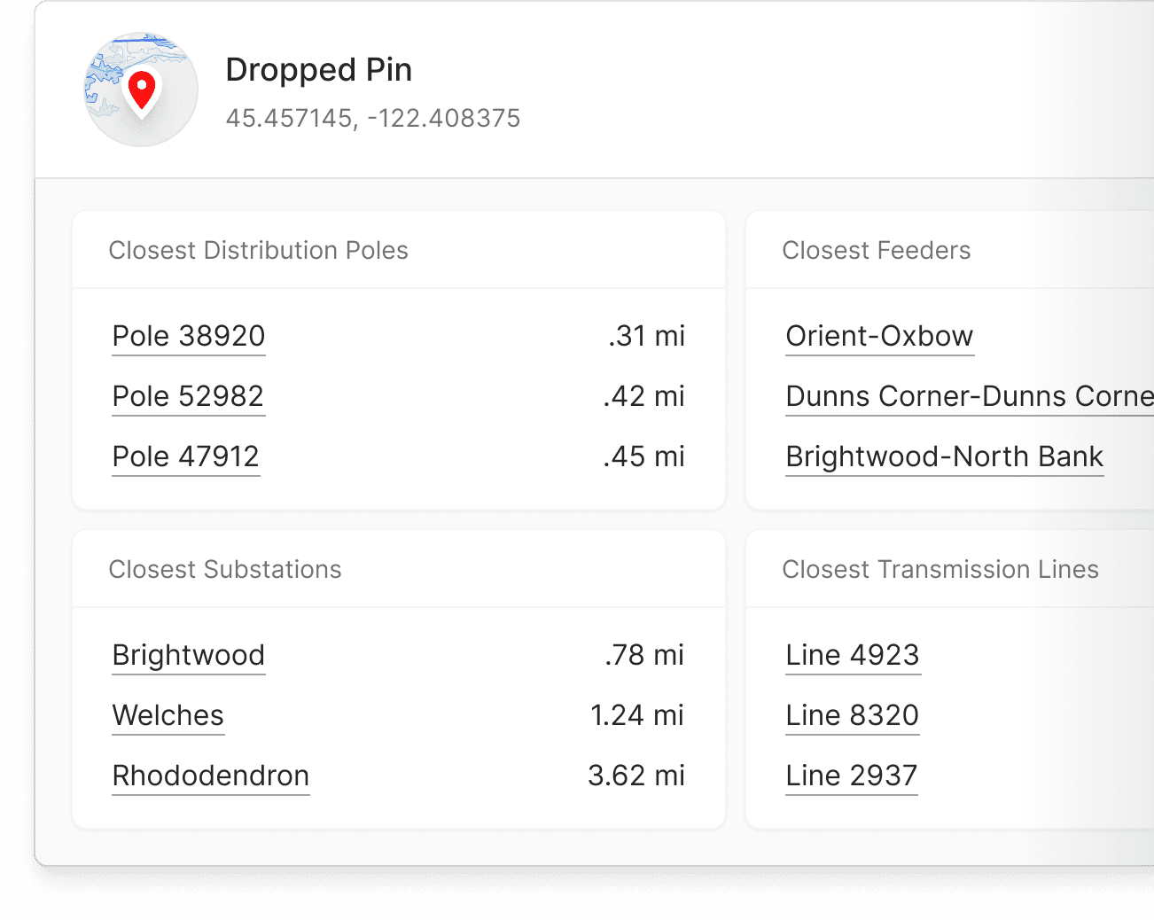View transmission Line 8320
The width and height of the screenshot is (1154, 920).
[x=852, y=715]
